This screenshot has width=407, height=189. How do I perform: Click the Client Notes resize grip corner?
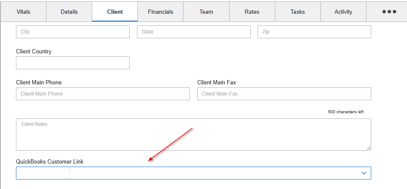[x=369, y=148]
